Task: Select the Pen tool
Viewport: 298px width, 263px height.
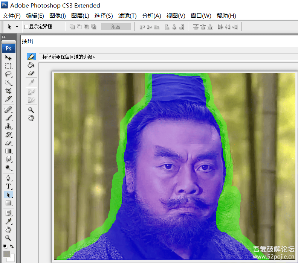Action: coord(8,178)
